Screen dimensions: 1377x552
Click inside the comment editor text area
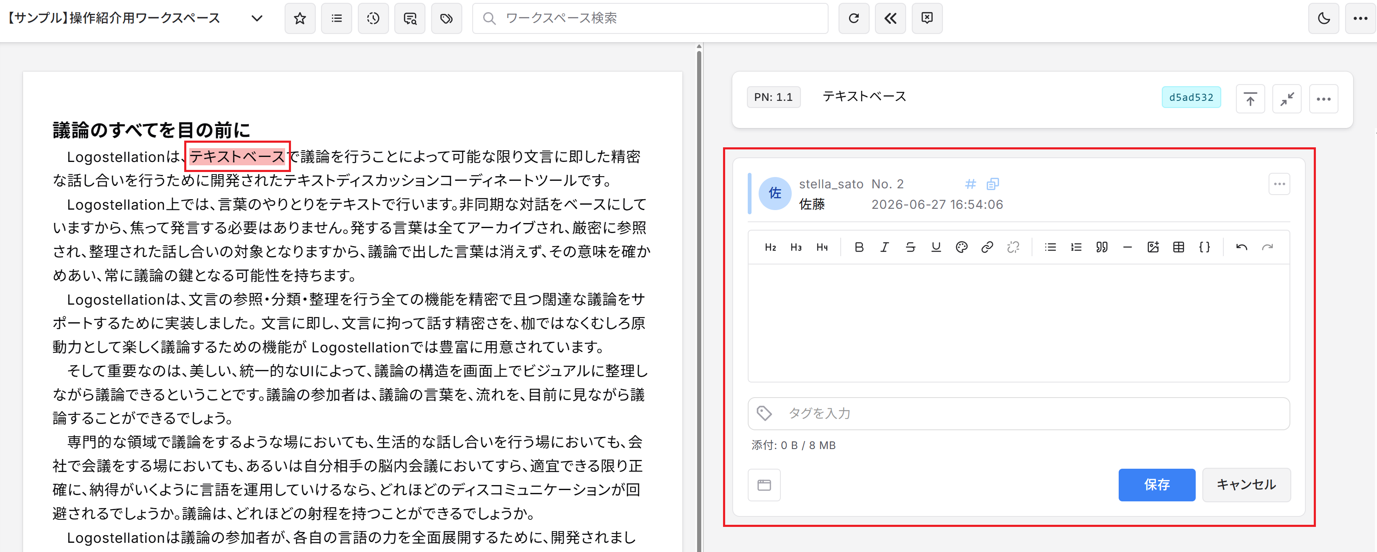[1019, 323]
